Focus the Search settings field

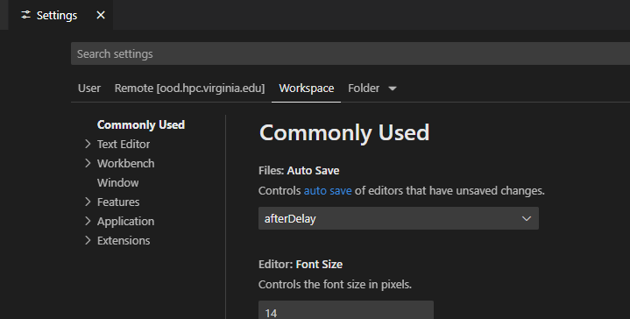click(x=350, y=53)
